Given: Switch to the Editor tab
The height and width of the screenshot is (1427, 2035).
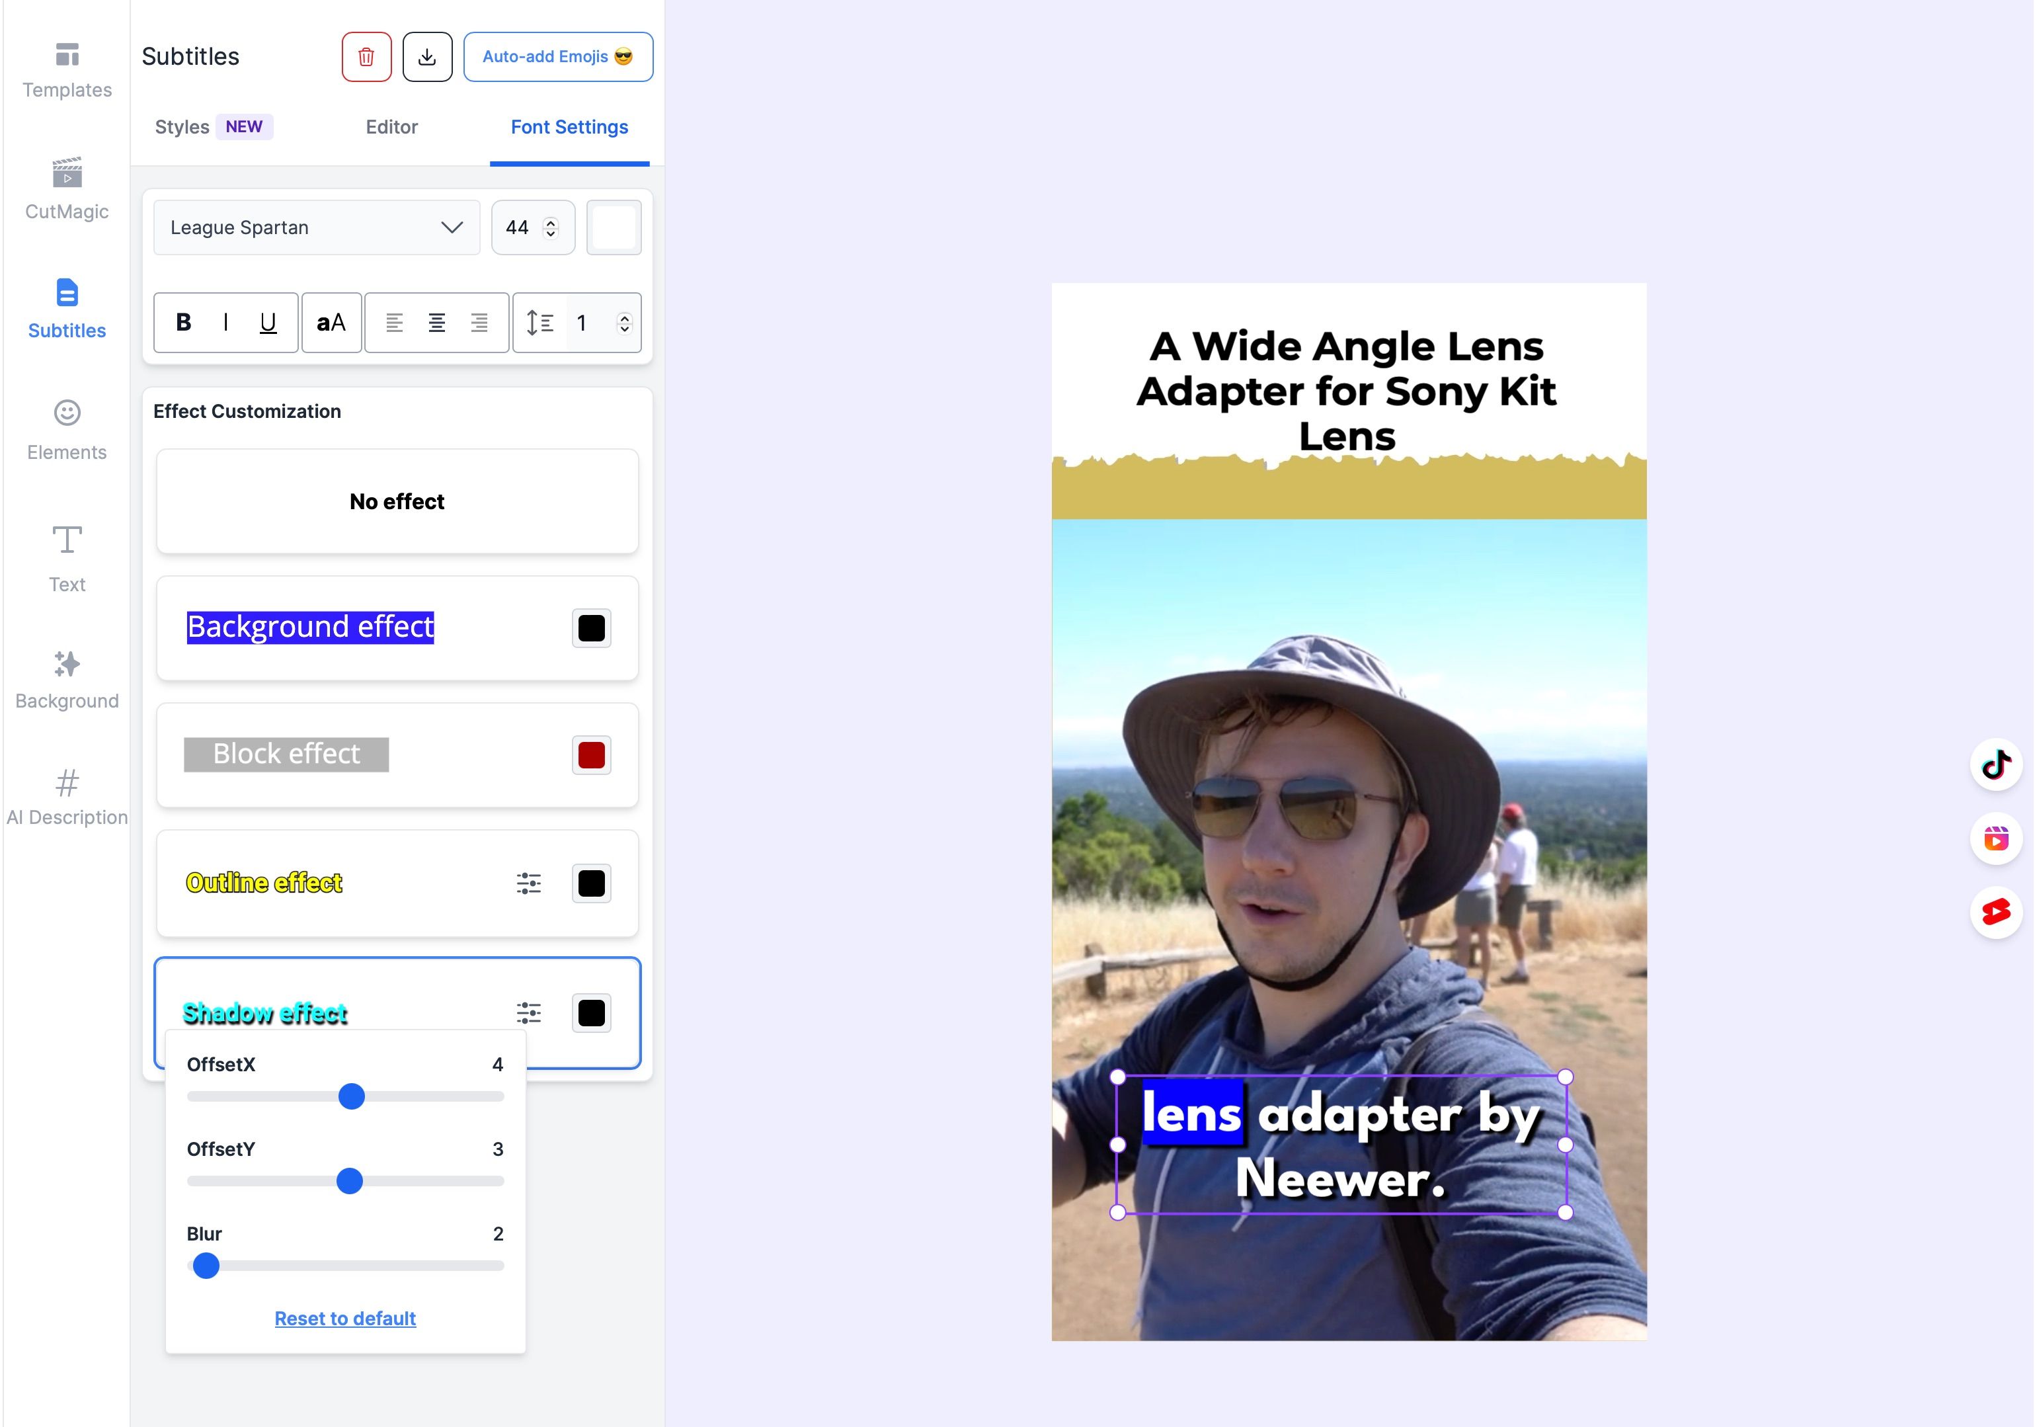Looking at the screenshot, I should coord(392,127).
